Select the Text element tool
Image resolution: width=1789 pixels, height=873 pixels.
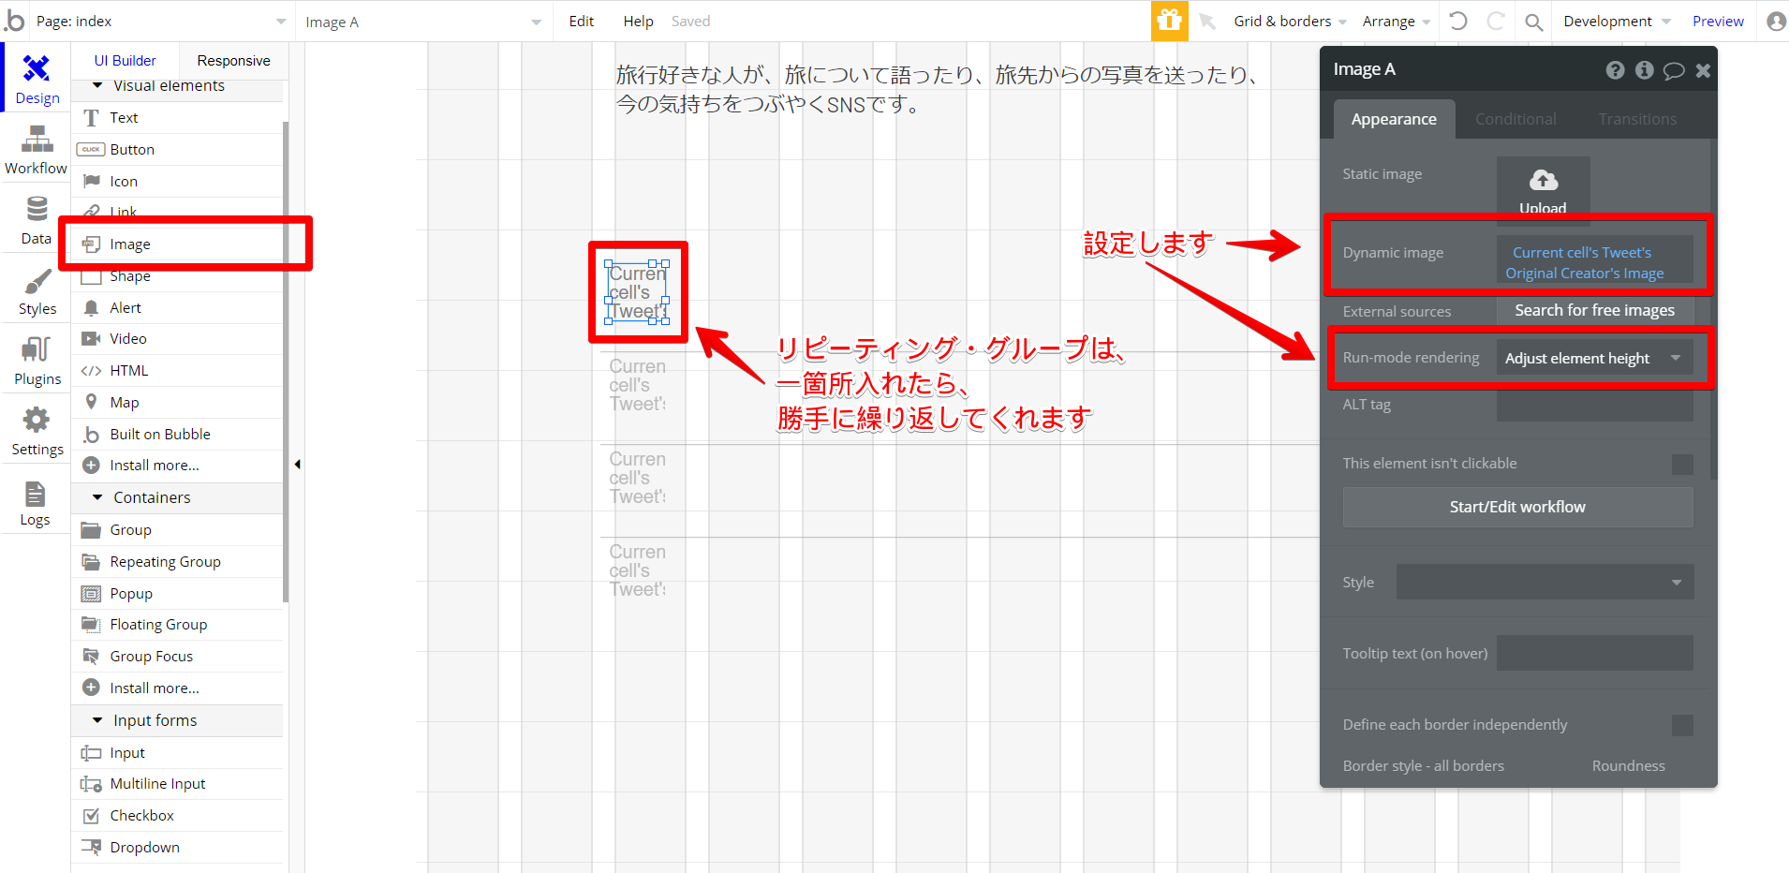[177, 117]
